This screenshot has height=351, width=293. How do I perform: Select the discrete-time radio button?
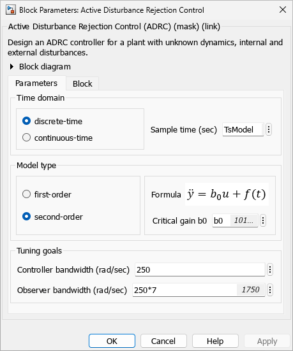click(26, 121)
